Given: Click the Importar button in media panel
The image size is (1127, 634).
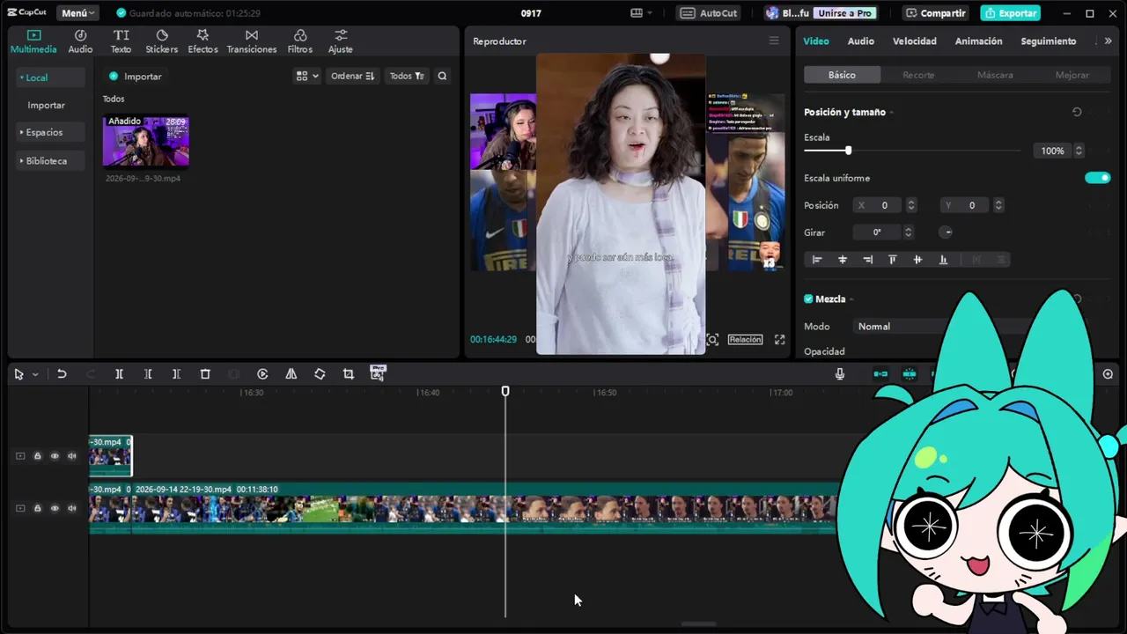Looking at the screenshot, I should (x=135, y=77).
